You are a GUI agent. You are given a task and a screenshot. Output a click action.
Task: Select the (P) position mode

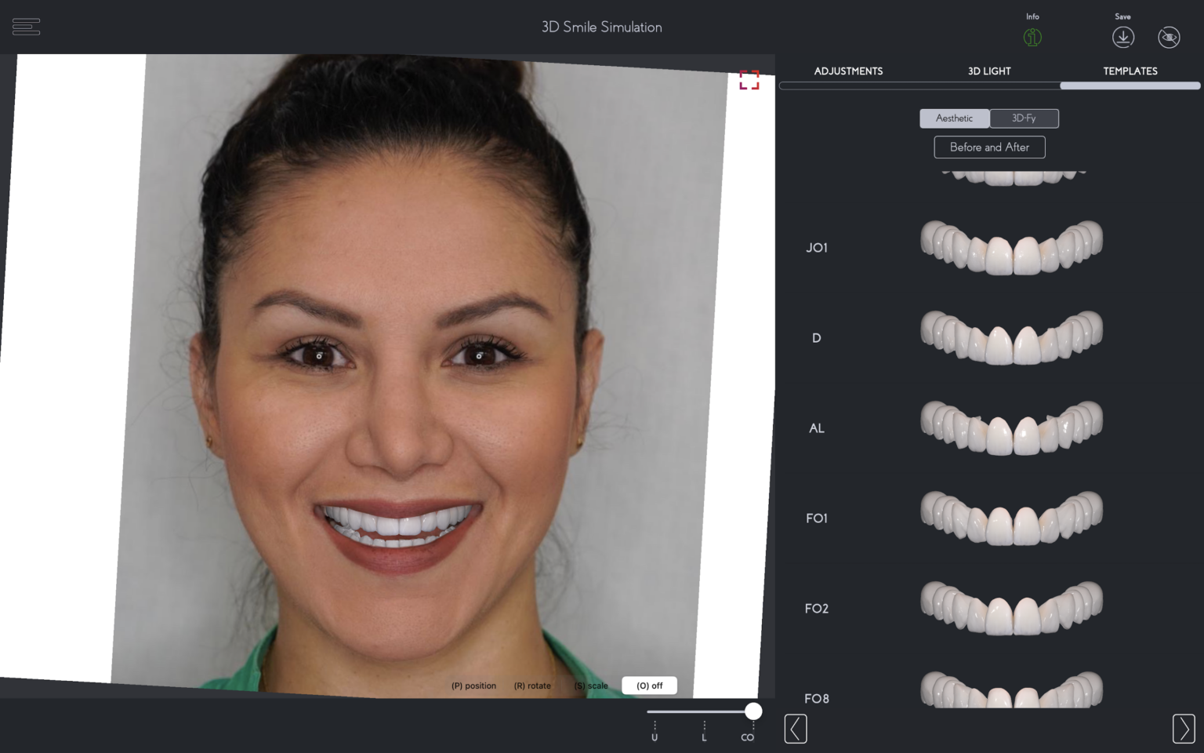pos(473,686)
